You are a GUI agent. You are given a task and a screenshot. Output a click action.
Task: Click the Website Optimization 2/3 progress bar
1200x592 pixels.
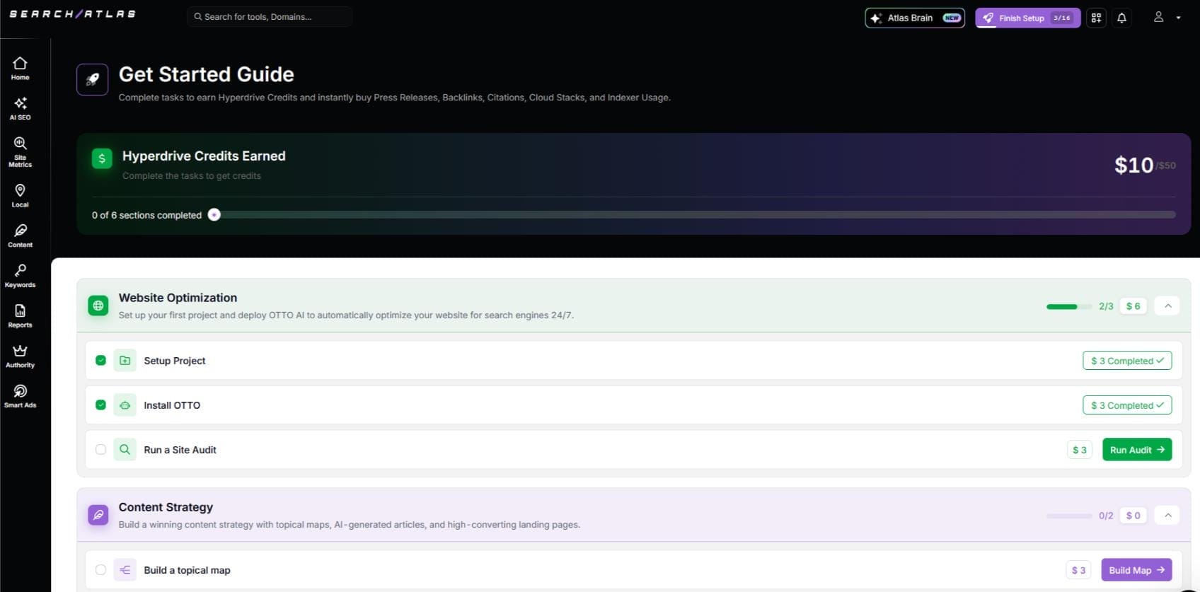tap(1069, 306)
